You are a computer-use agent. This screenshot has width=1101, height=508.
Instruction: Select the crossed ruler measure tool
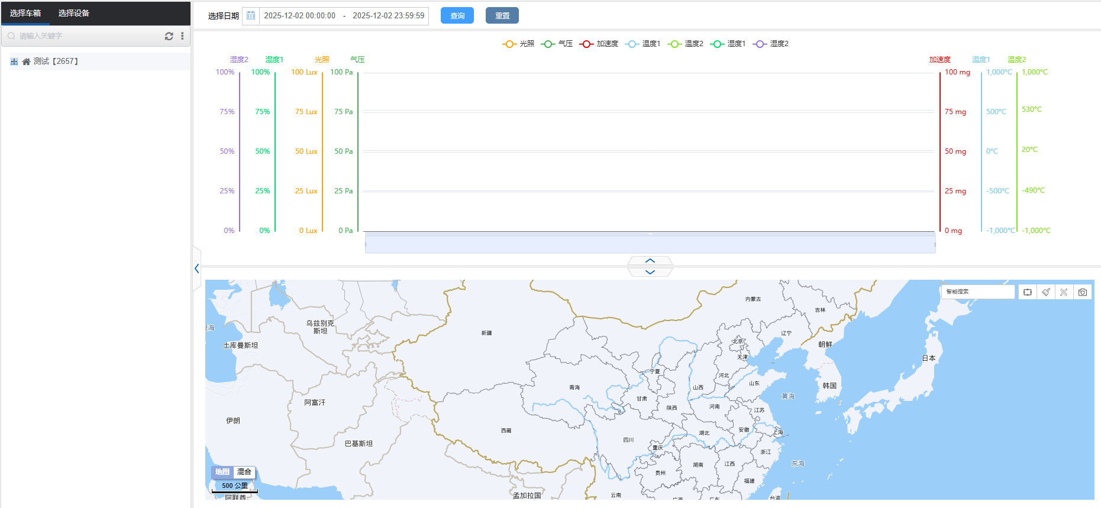1064,292
